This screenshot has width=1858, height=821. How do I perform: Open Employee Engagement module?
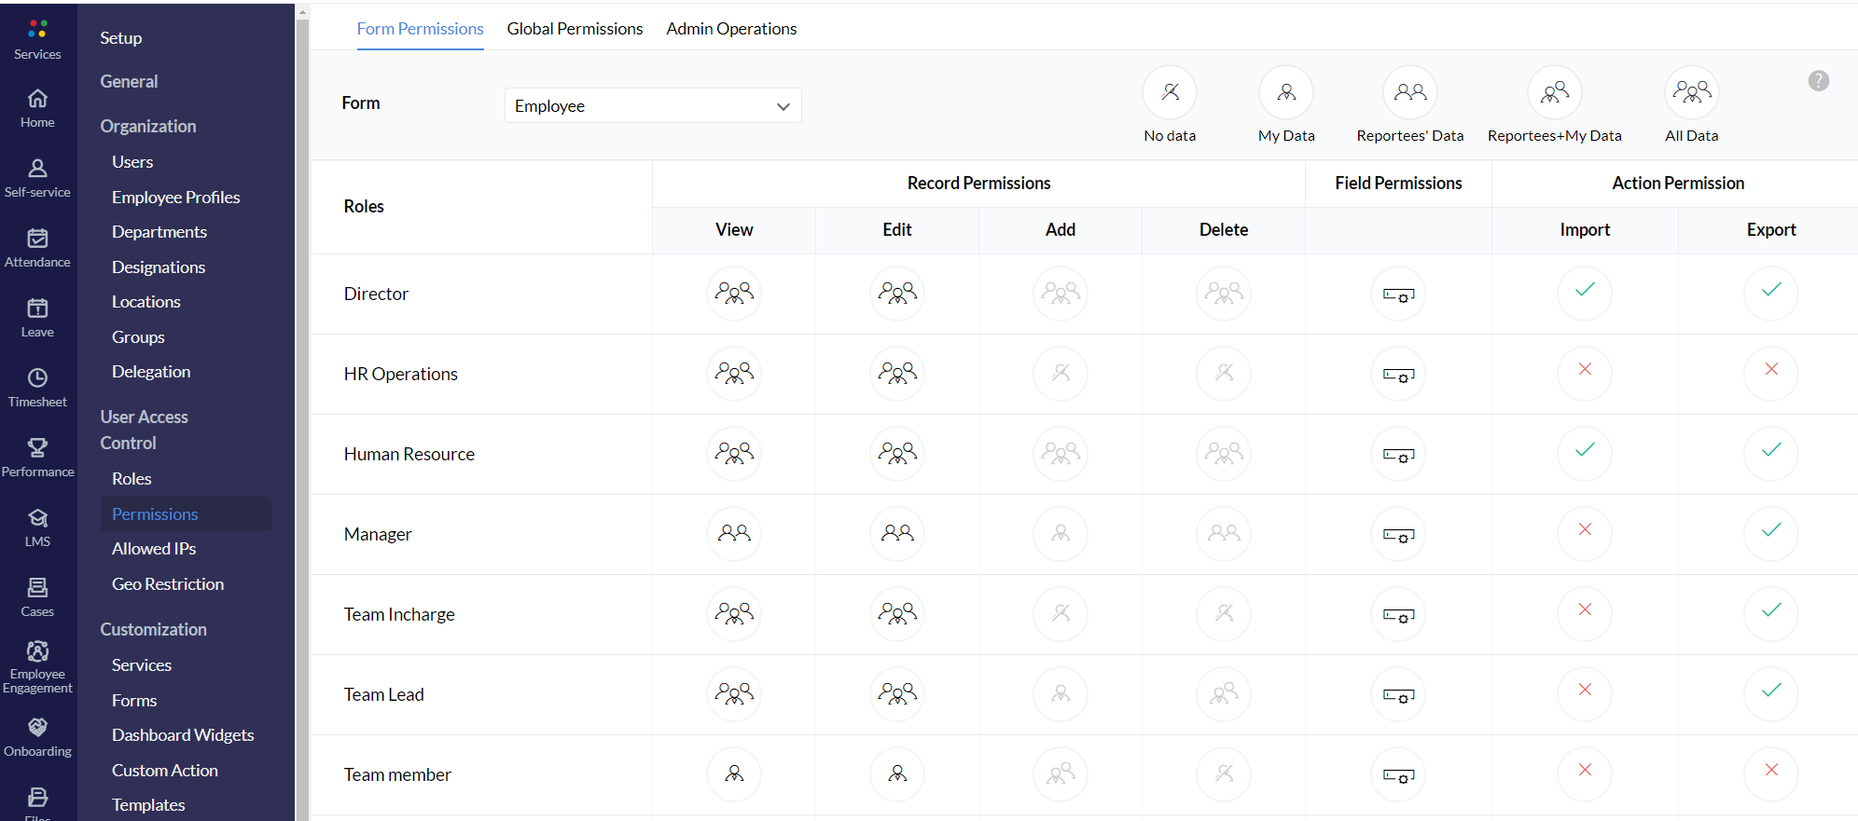pyautogui.click(x=37, y=666)
